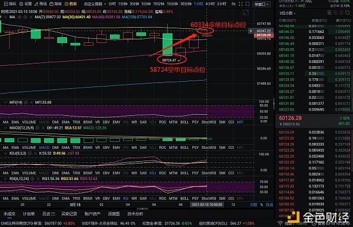Remove the MA indicator
Screen dimensions: 353x227
[31, 17]
